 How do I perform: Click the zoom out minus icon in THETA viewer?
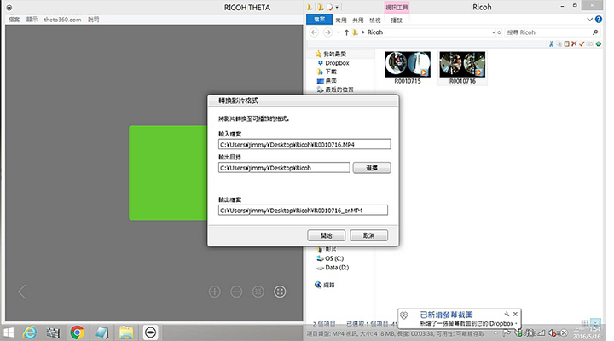[x=236, y=292]
